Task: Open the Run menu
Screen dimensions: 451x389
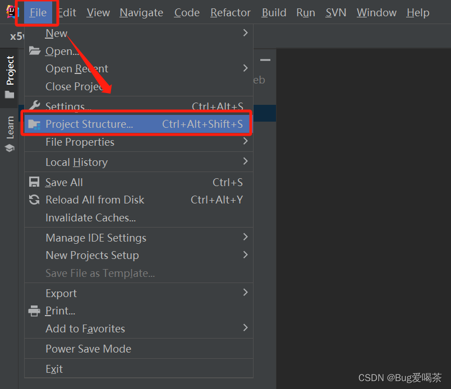Action: point(306,12)
